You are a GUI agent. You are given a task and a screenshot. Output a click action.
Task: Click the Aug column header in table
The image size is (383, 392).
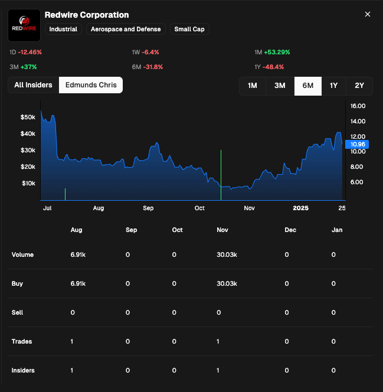click(x=76, y=230)
